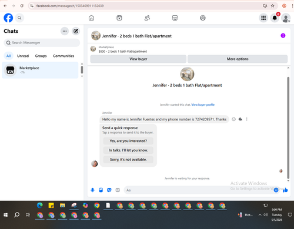Switch to the Groups filter
Screen dimensions: 294x229
[41, 56]
